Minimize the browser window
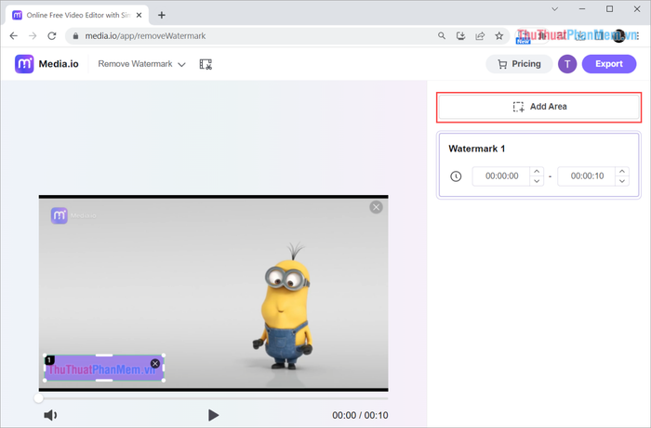651x428 pixels. point(582,8)
